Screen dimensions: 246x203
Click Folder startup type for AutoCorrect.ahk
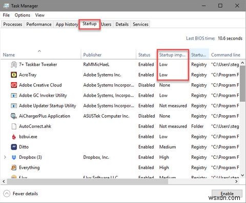(x=197, y=126)
